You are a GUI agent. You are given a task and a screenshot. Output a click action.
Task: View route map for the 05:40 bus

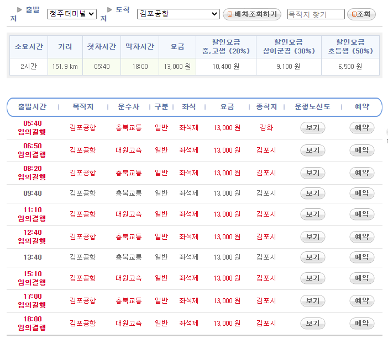[312, 128]
